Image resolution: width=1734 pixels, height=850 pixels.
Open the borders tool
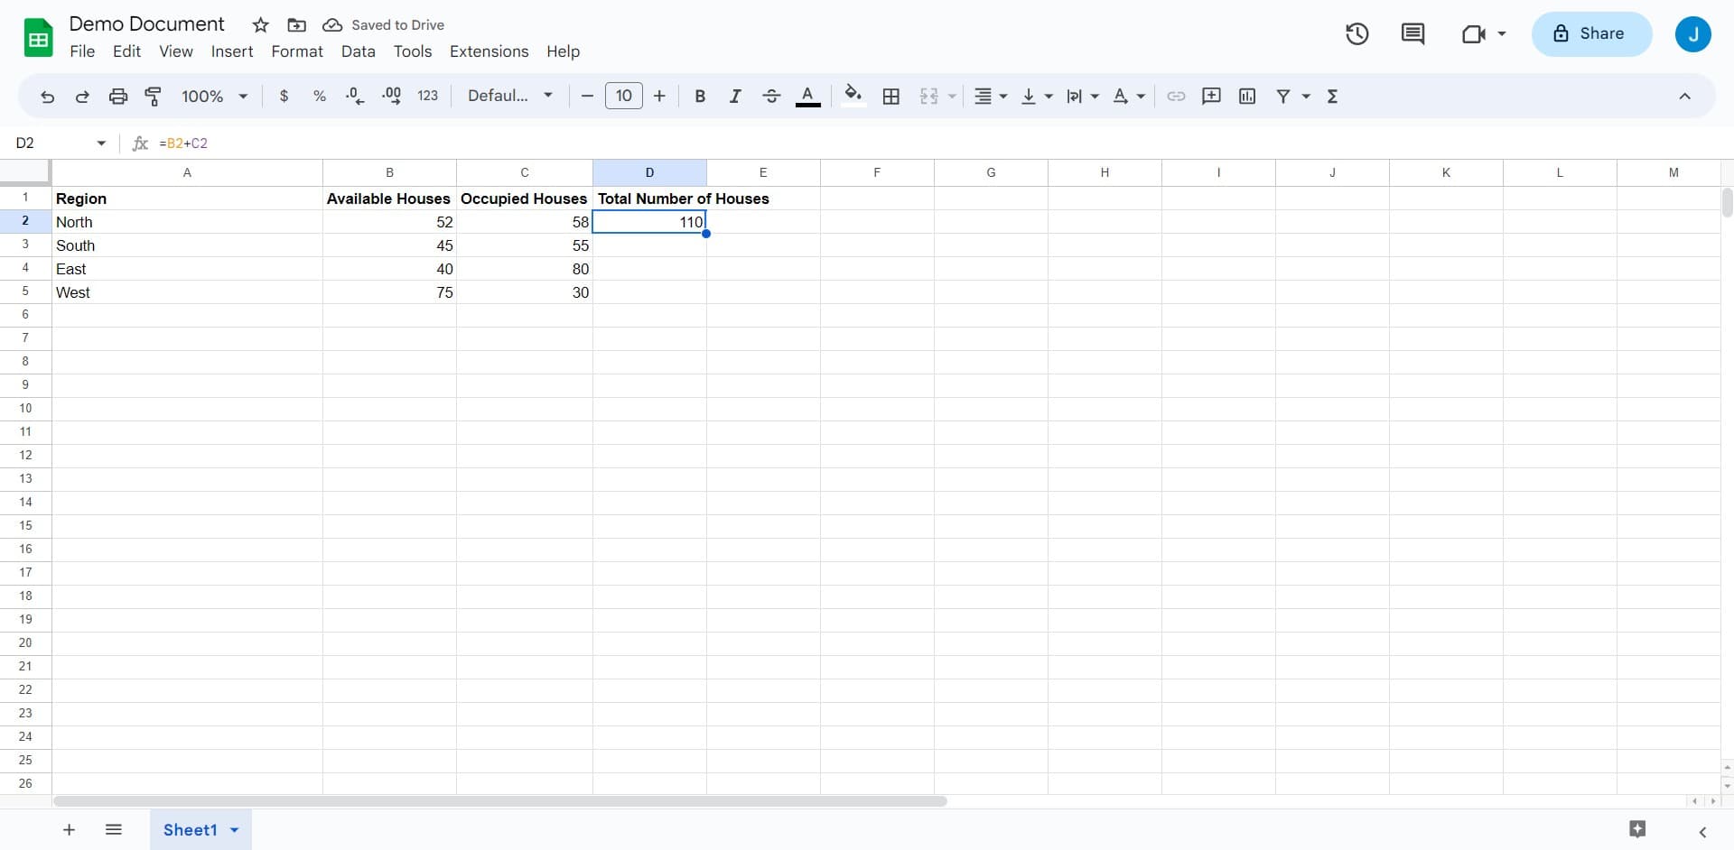890,96
